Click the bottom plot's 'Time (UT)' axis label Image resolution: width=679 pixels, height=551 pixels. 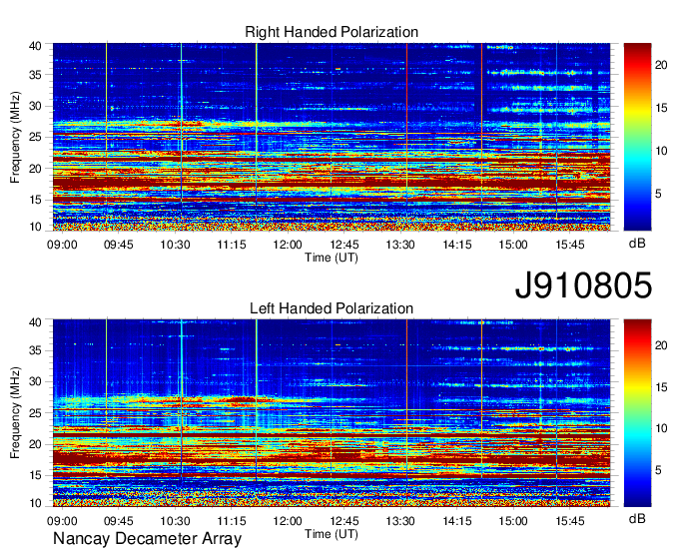click(x=332, y=534)
